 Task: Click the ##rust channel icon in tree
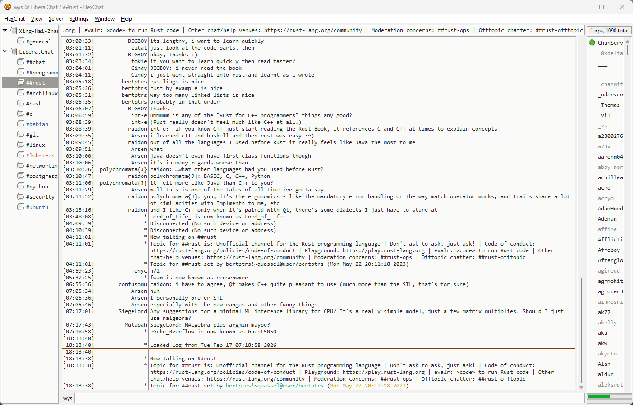pos(21,82)
